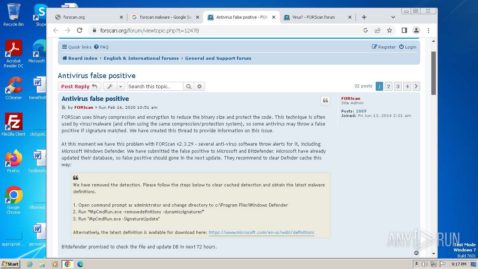Click the topic heading Antivirus false positive
The image size is (478, 269).
97,75
